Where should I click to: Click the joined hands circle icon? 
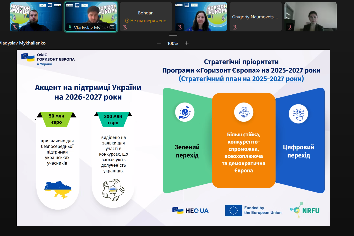[113, 190]
